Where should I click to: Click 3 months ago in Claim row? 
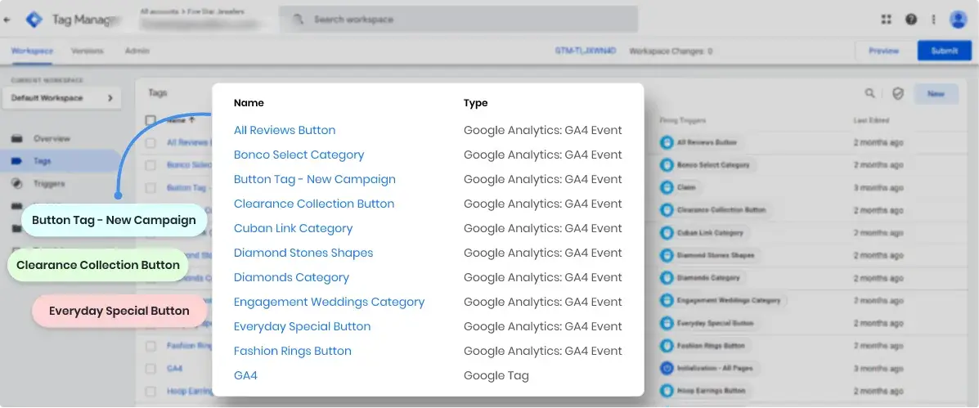(878, 187)
